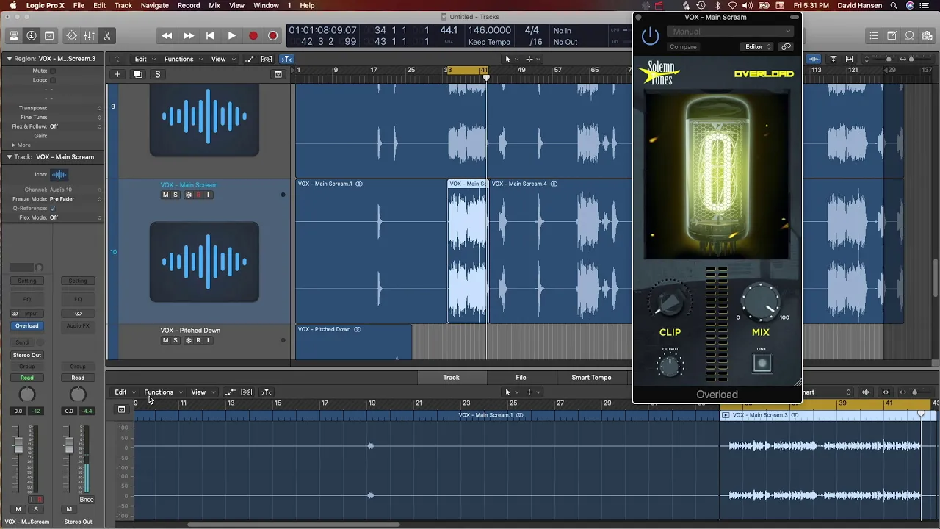Viewport: 940px width, 529px height.
Task: Click the Overload insert slot
Action: click(27, 326)
